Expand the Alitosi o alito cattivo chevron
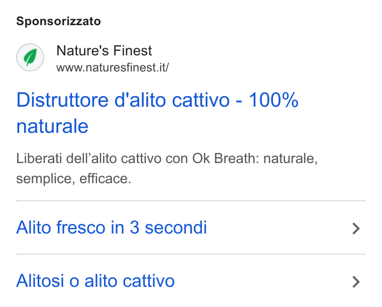 (x=356, y=282)
